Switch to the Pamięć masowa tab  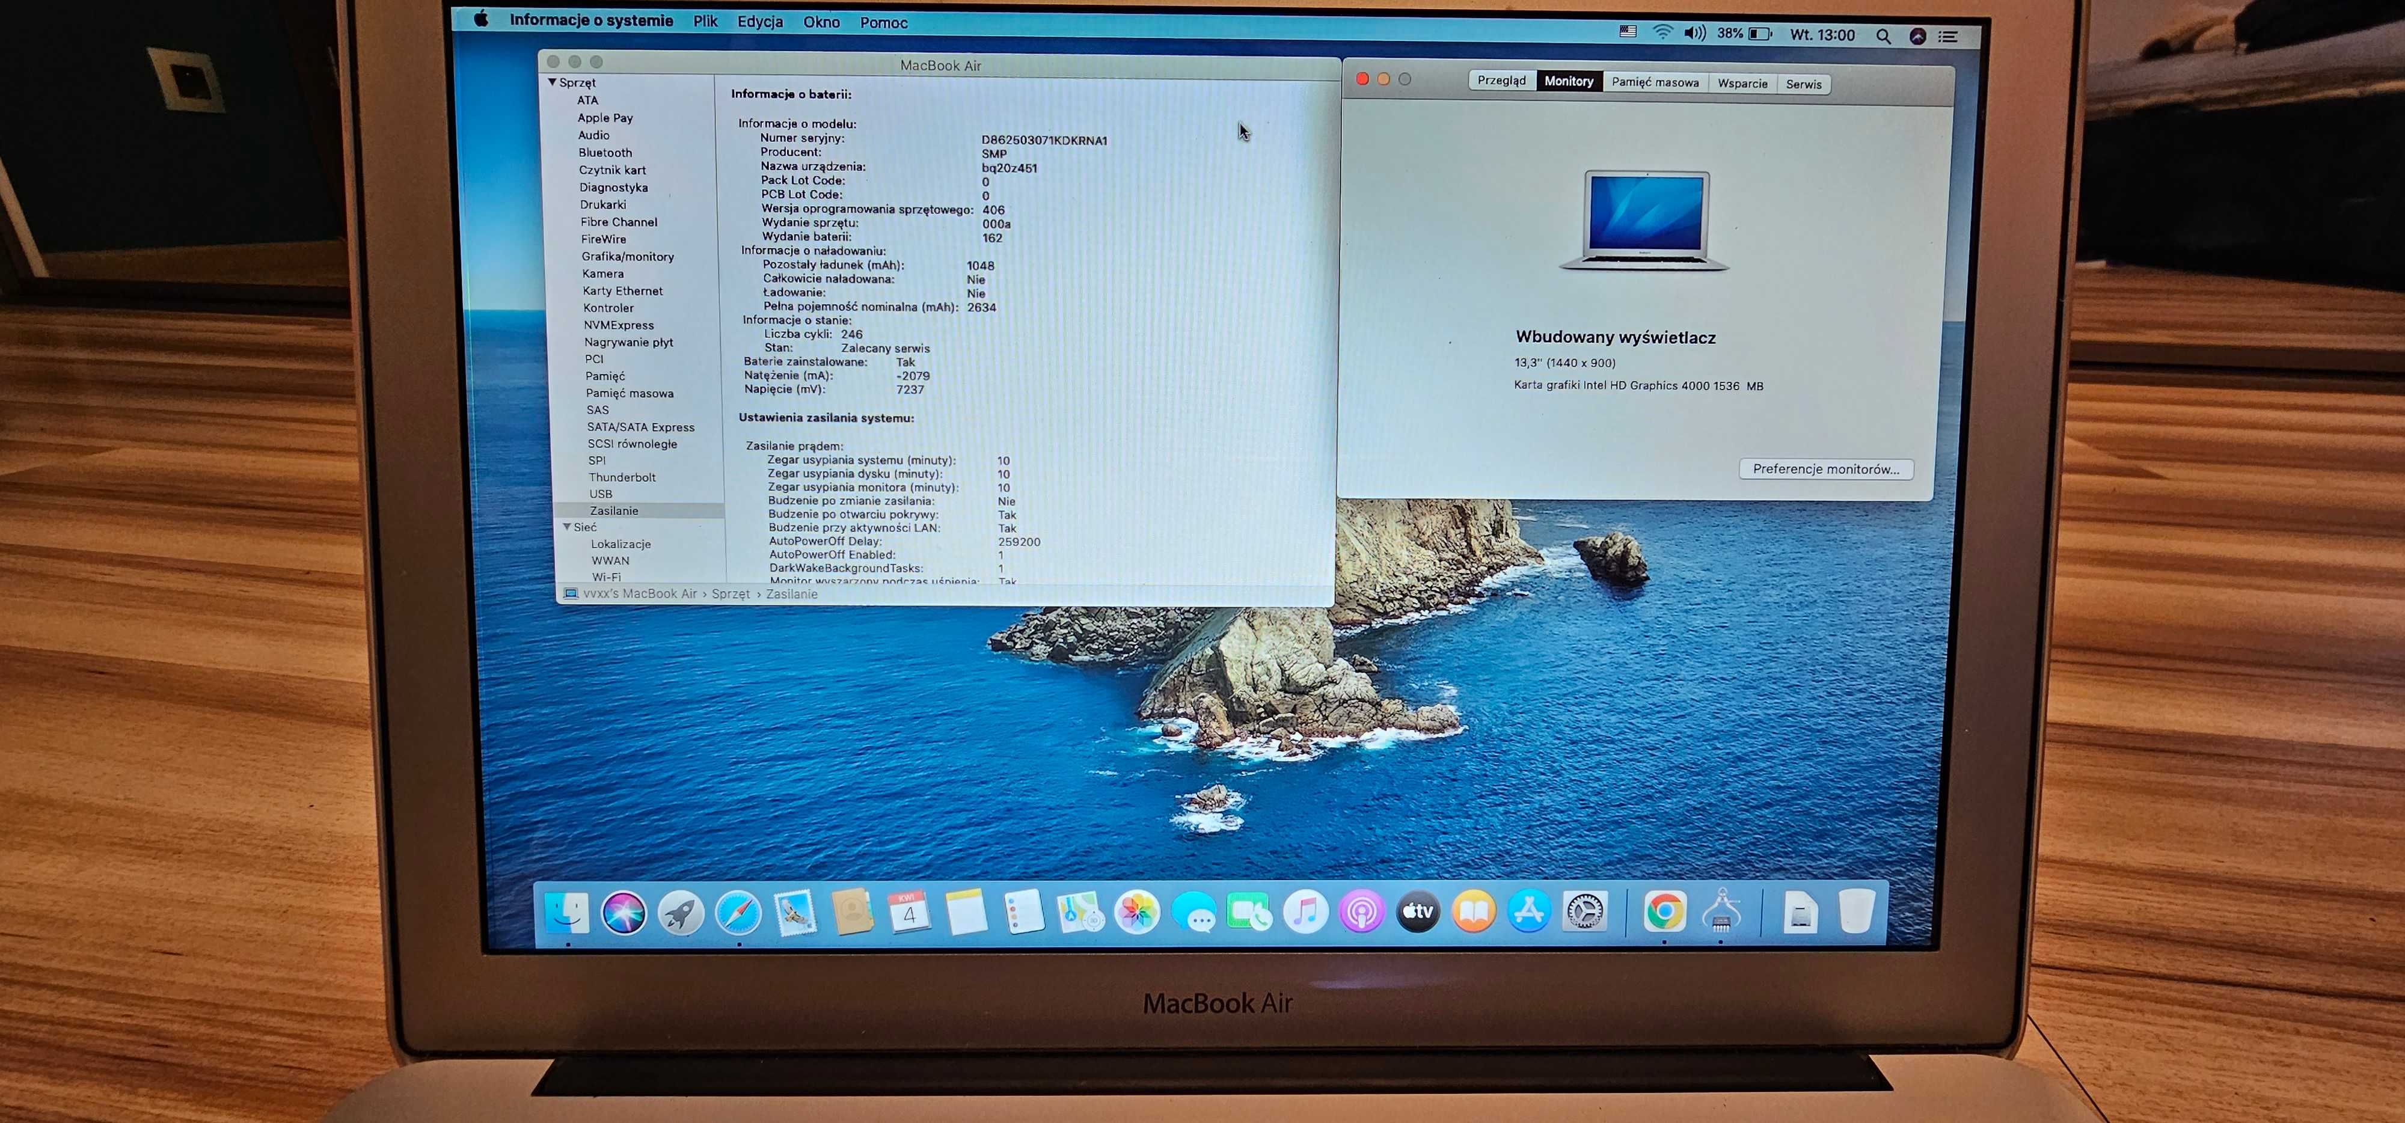point(1655,82)
